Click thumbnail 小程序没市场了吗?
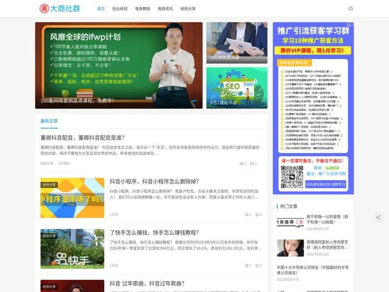389x292 pixels. (x=72, y=198)
